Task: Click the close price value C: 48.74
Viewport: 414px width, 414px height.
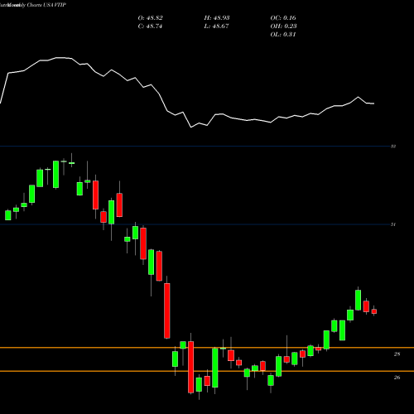Action: 150,26
